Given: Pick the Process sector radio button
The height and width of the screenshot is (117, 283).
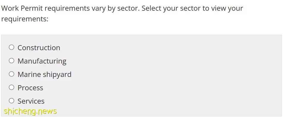Looking at the screenshot, I should click(12, 88).
